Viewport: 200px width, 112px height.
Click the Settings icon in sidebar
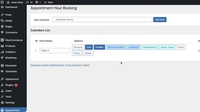click(2, 103)
